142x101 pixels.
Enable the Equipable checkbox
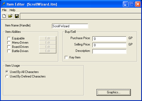tap(9, 38)
